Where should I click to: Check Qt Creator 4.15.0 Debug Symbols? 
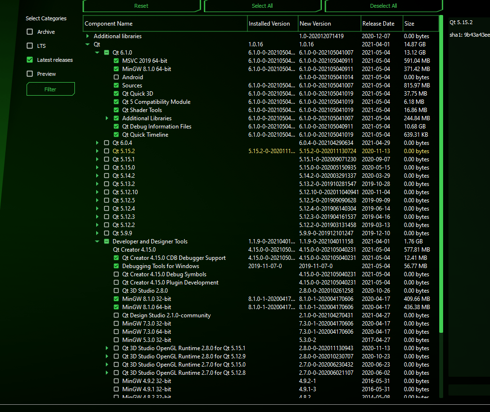(116, 274)
